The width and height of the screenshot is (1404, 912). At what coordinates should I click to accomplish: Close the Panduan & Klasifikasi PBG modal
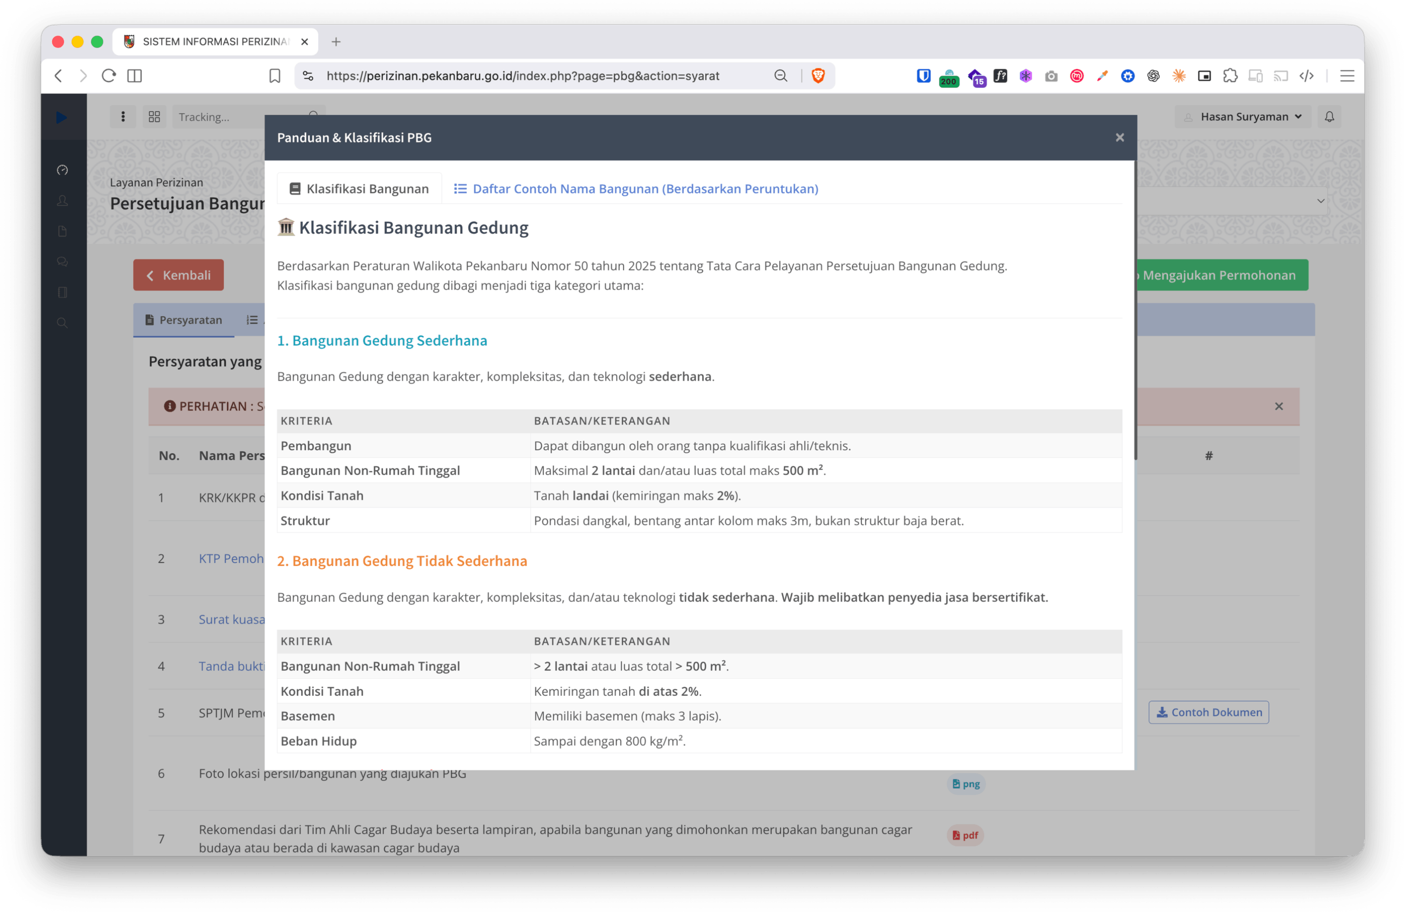[1120, 137]
